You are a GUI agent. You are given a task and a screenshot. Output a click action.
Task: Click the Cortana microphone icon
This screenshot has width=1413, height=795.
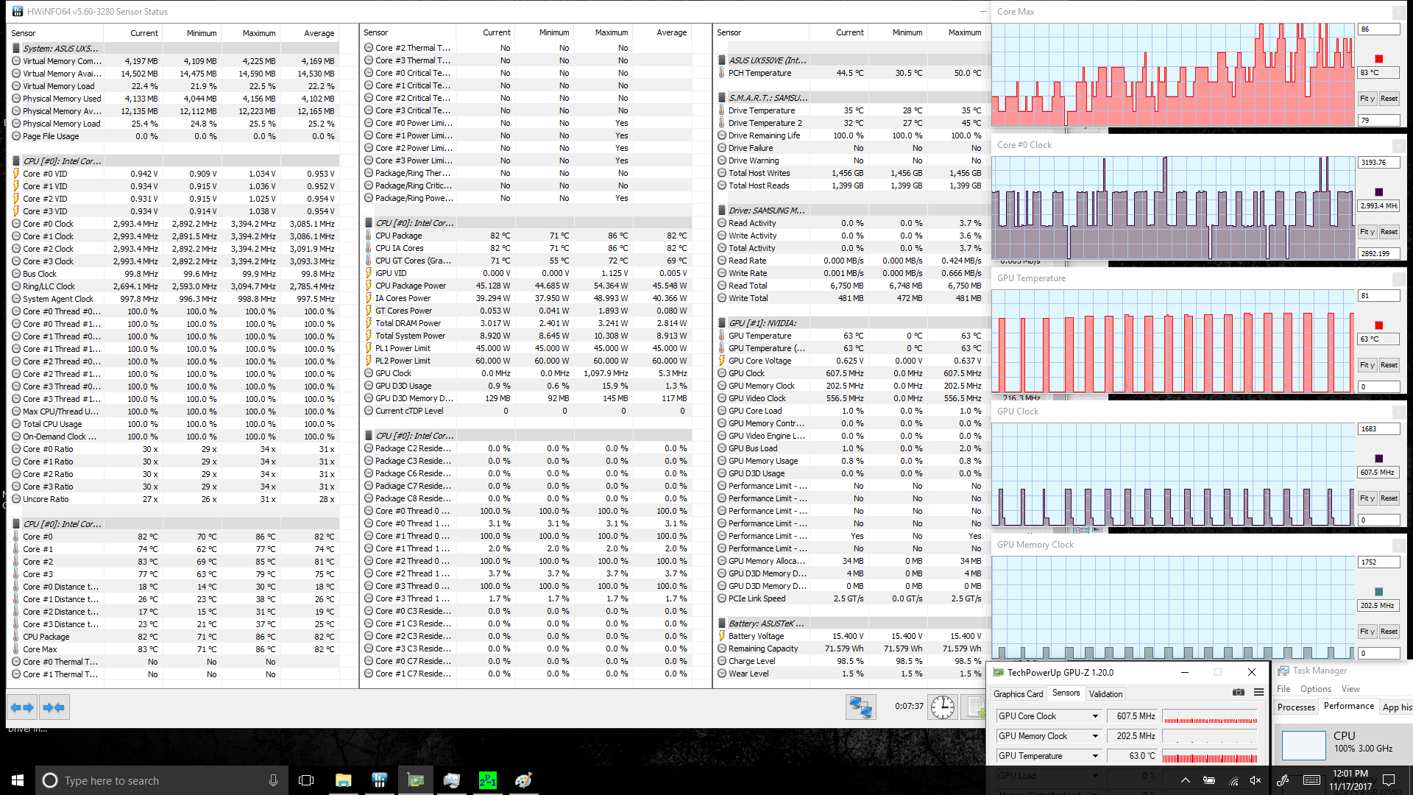tap(273, 780)
